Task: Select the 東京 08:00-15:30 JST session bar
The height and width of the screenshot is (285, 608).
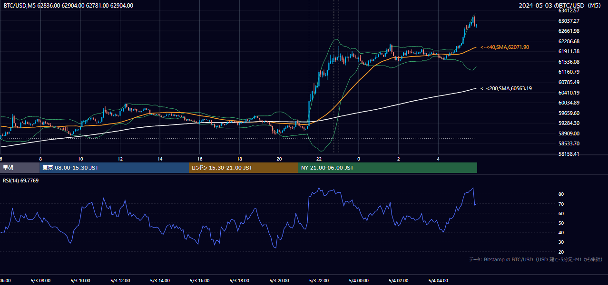Action: [114, 168]
